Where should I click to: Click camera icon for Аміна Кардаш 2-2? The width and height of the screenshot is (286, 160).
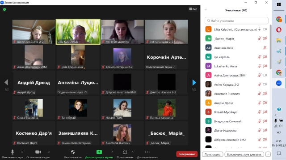click(265, 84)
